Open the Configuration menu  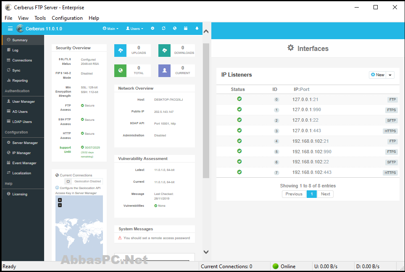tap(67, 18)
